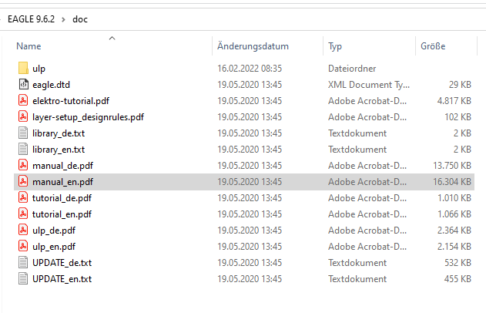This screenshot has width=486, height=313.
Task: Select the tutorial_de.pdf file name
Action: [62, 198]
